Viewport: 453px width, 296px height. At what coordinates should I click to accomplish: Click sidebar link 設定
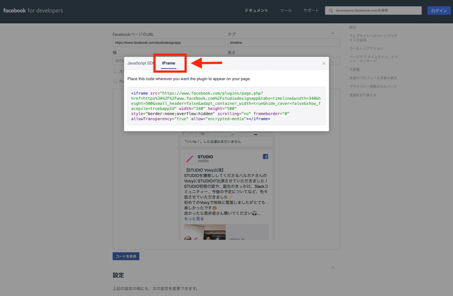(x=352, y=28)
